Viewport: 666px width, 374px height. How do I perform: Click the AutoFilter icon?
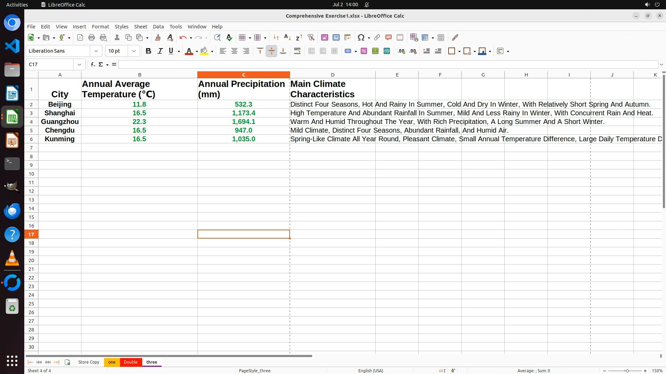311,37
